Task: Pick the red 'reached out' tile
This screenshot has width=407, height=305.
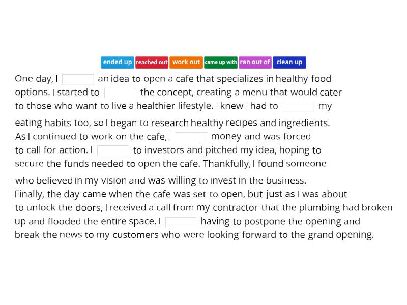Action: coord(152,62)
